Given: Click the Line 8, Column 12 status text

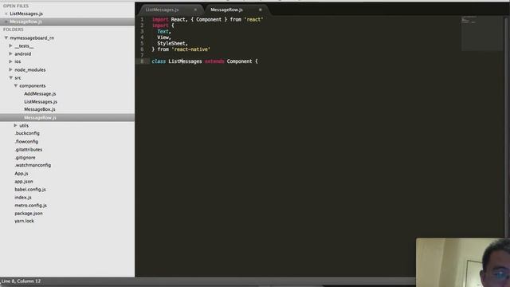Looking at the screenshot, I should click(x=22, y=281).
